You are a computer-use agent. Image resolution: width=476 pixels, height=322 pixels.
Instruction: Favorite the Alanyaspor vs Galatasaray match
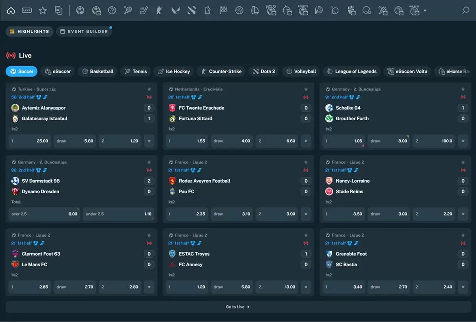(149, 89)
